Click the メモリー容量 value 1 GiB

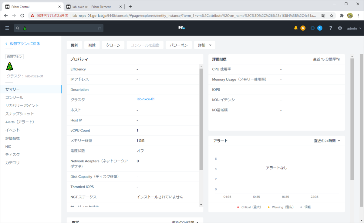(x=140, y=141)
